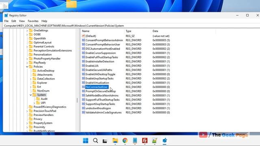260x146 pixels.
Task: Expand the Parental Controls tree node
Action: point(27,47)
